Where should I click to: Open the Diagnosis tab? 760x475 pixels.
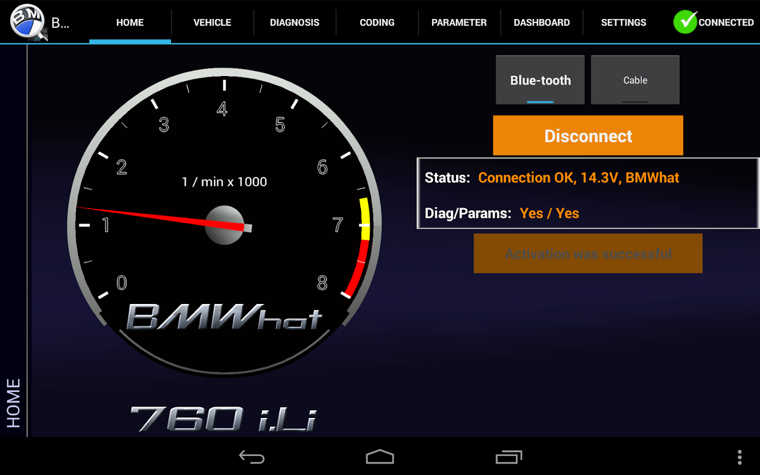point(294,23)
